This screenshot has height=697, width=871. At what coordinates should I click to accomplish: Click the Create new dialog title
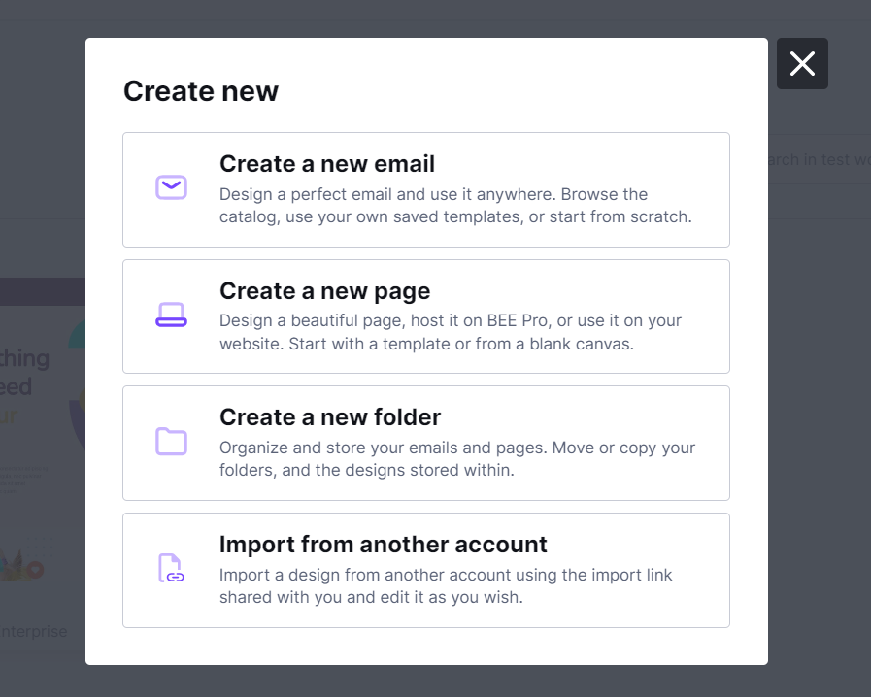tap(201, 91)
